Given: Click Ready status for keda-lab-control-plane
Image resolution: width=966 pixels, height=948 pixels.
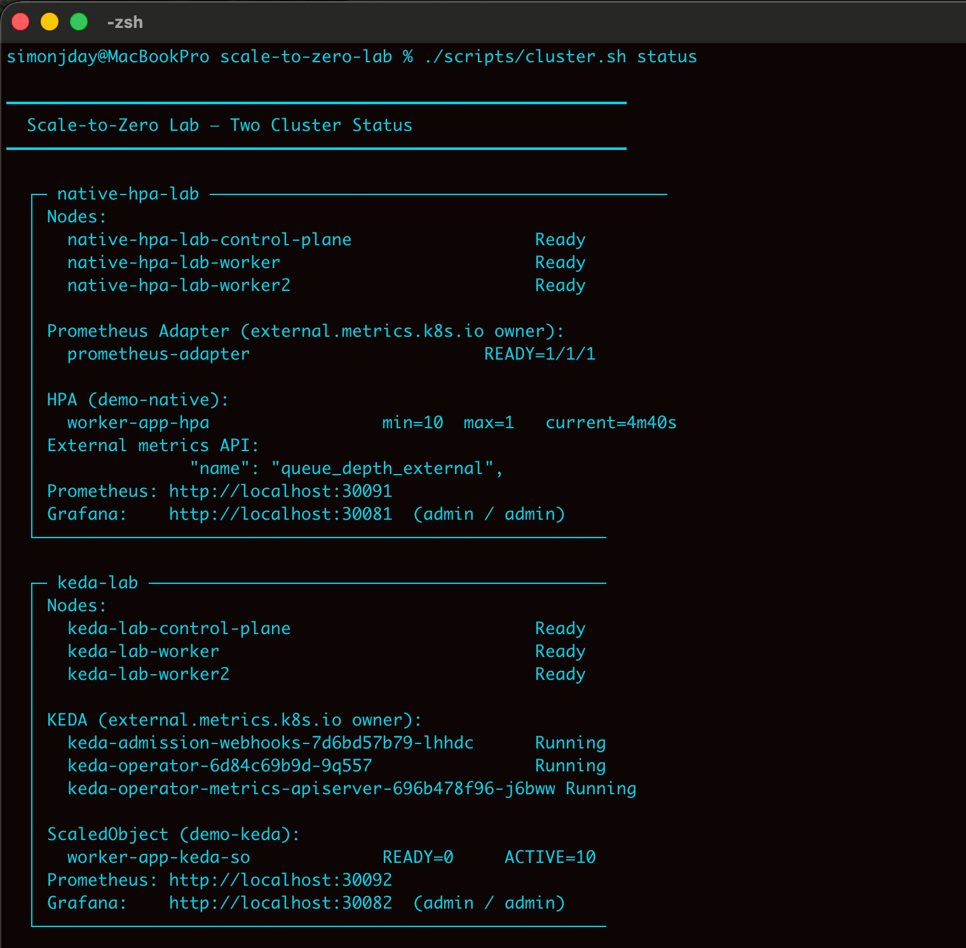Looking at the screenshot, I should (x=561, y=628).
